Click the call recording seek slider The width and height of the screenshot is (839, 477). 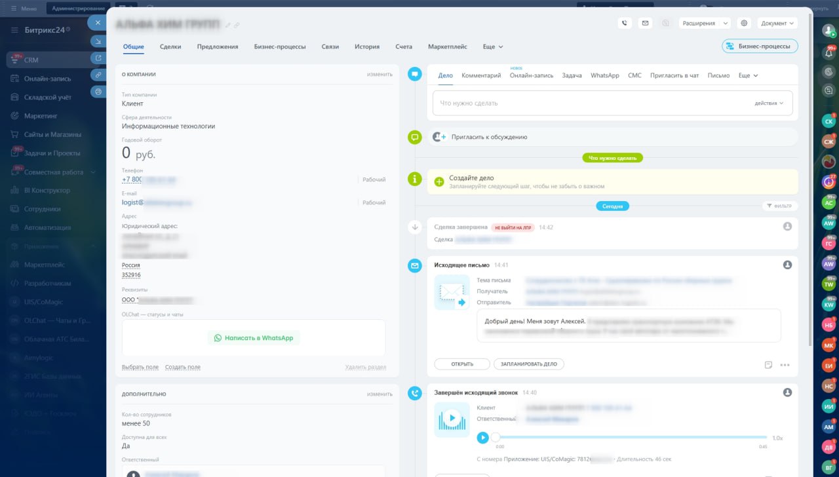629,437
